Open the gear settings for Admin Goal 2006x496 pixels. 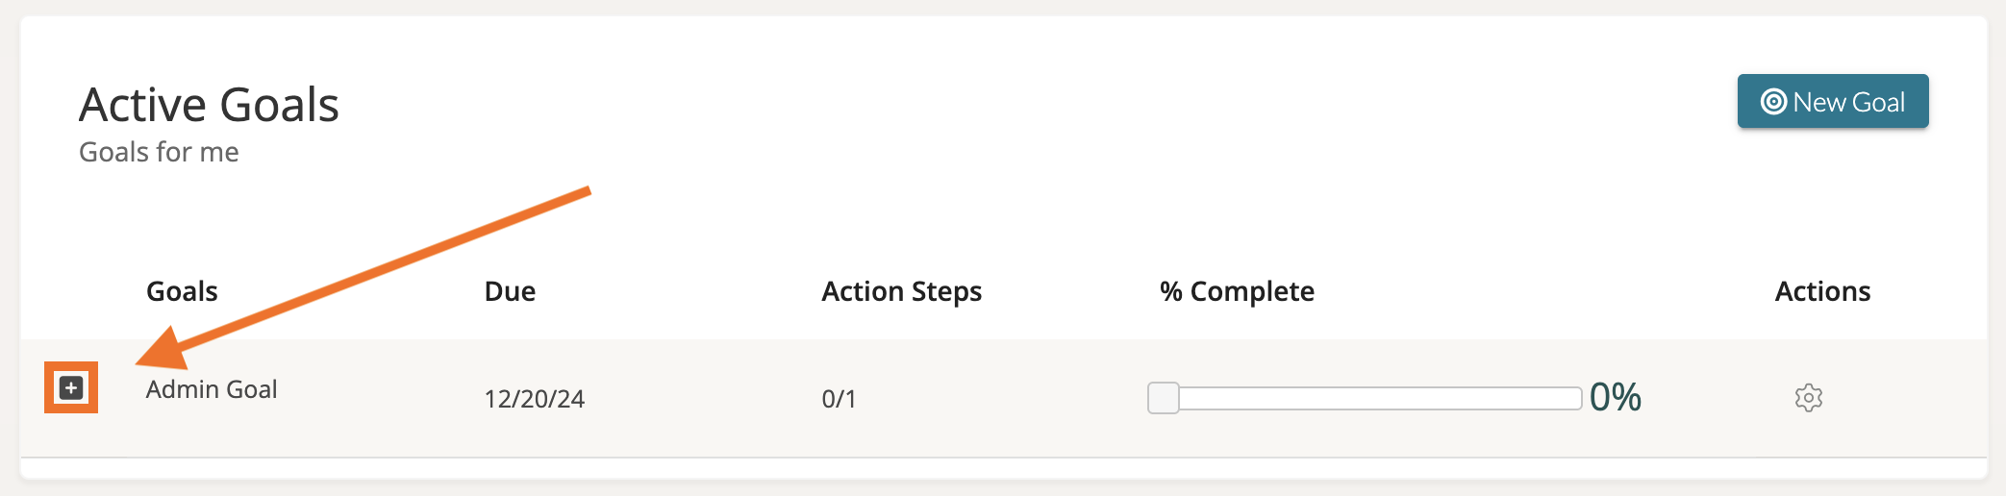point(1808,398)
